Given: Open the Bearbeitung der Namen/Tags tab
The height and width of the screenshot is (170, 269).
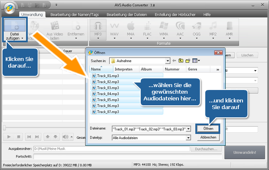Looking at the screenshot, I should tap(74, 15).
